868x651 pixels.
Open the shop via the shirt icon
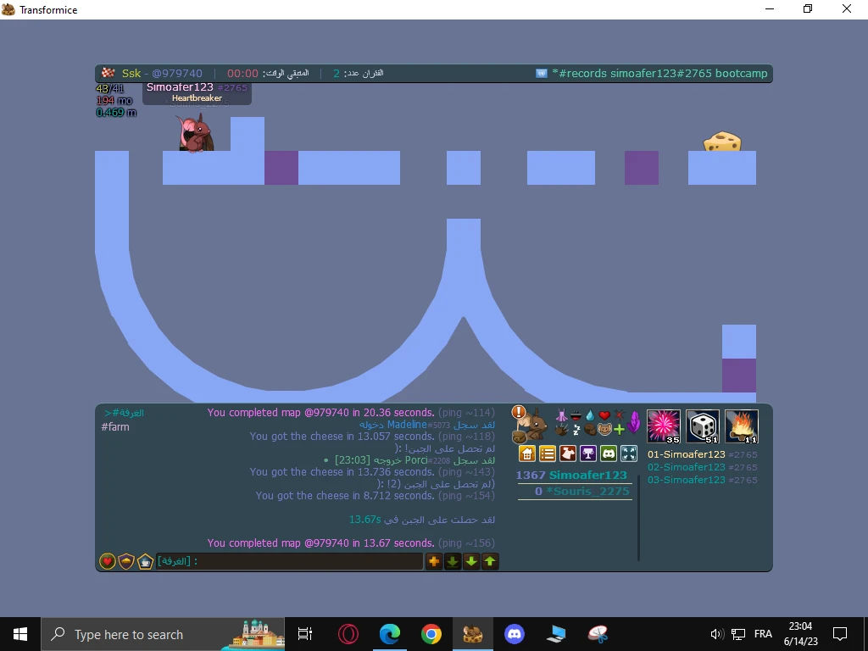point(568,453)
